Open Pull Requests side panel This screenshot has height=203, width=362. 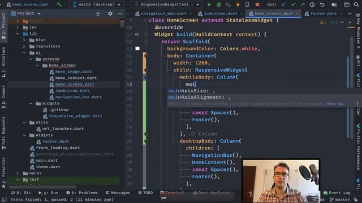(4, 133)
